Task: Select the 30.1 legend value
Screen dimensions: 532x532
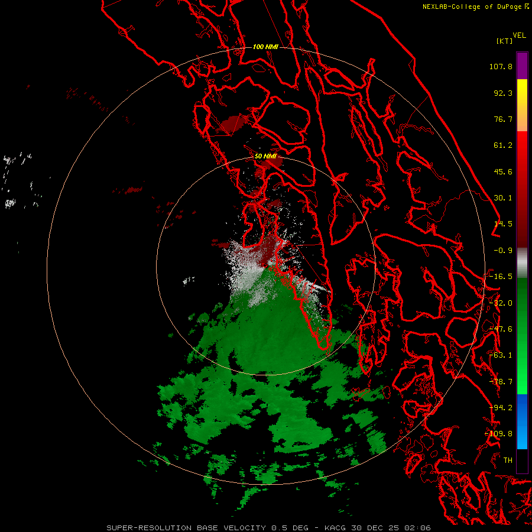Action: coord(503,198)
